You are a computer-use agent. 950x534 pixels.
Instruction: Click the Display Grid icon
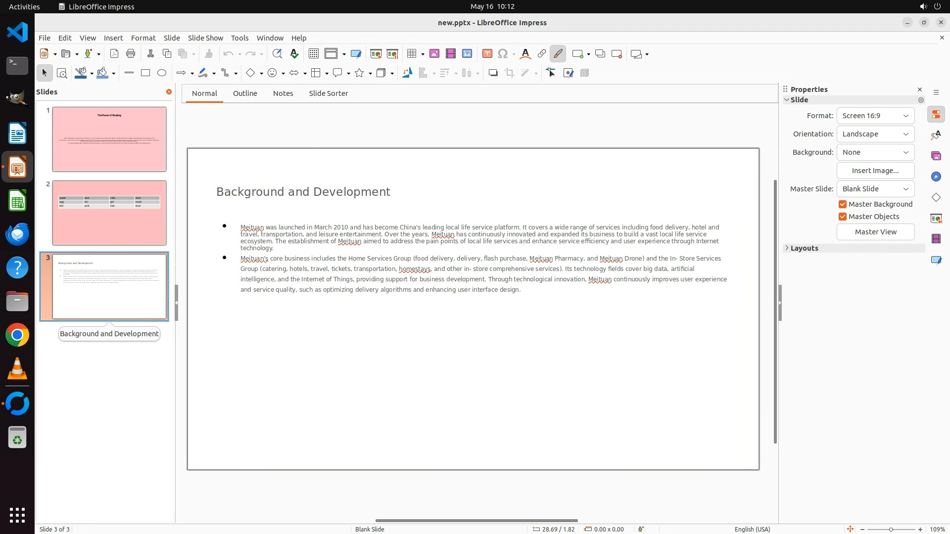(x=314, y=54)
